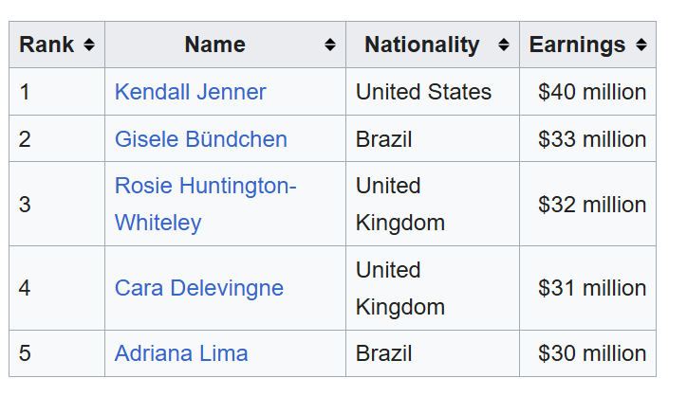This screenshot has height=396, width=687.
Task: Click the Name column header text
Action: (214, 45)
